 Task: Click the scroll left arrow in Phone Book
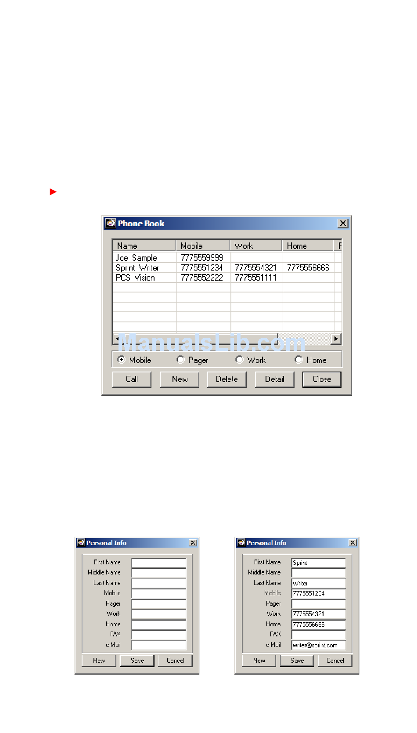pyautogui.click(x=117, y=339)
